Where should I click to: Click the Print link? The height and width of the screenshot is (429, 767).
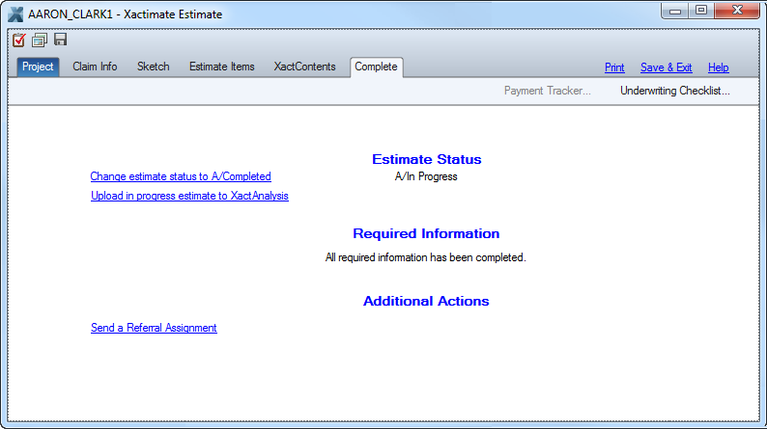(x=614, y=67)
